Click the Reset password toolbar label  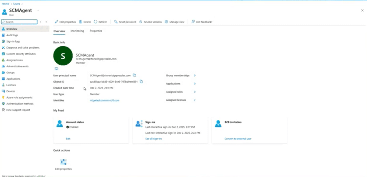click(127, 22)
